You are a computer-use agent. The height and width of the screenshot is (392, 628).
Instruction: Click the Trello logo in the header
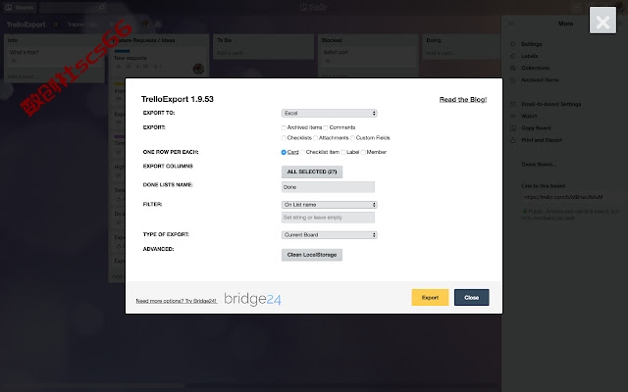tap(314, 7)
